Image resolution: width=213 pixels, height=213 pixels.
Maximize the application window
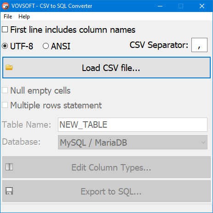tap(181, 6)
